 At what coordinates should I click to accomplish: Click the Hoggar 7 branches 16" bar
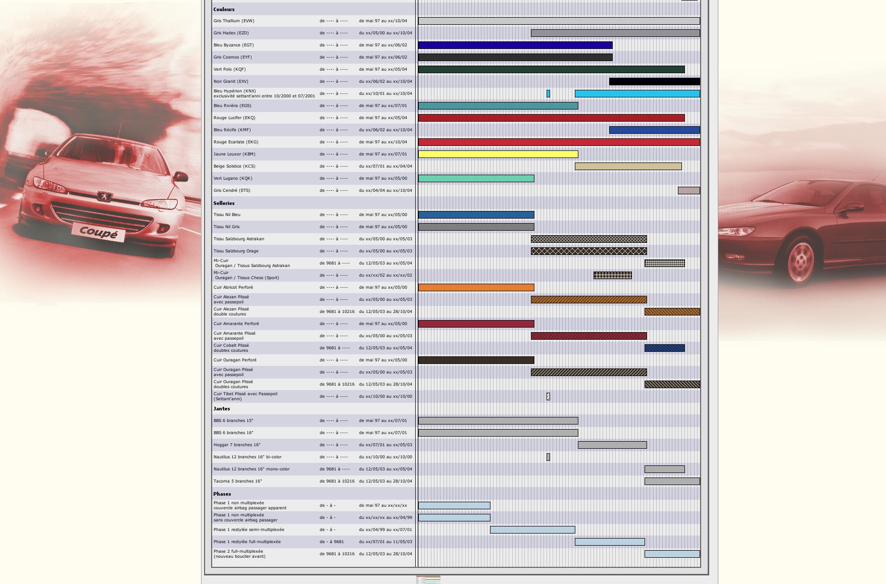612,445
